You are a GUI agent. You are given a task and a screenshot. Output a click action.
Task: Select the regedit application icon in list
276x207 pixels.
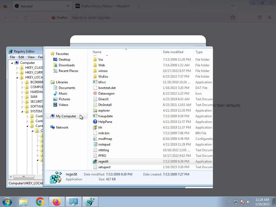(95, 161)
